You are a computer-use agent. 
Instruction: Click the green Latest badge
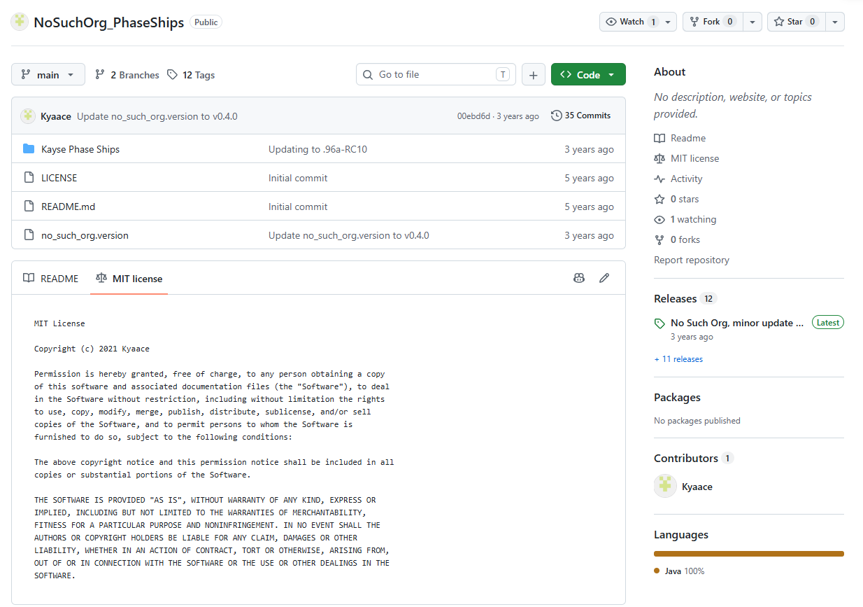[828, 323]
